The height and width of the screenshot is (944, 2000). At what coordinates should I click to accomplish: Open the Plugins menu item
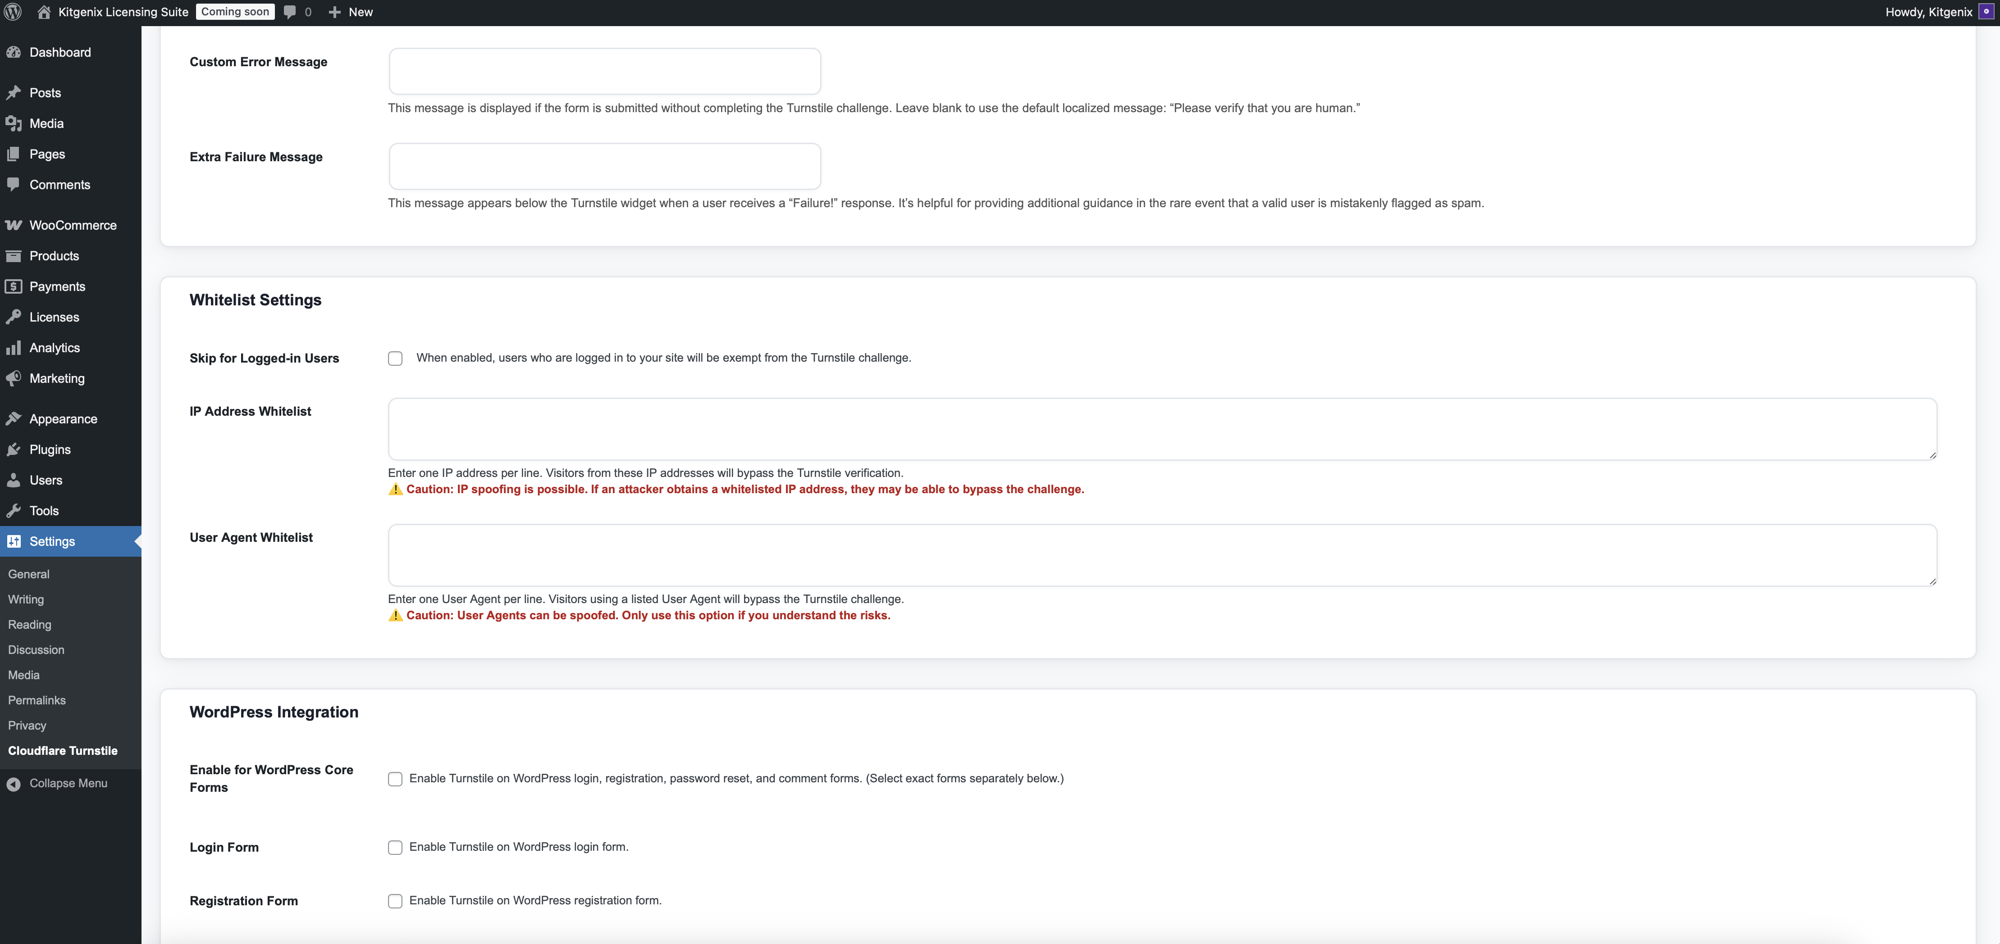pyautogui.click(x=71, y=449)
